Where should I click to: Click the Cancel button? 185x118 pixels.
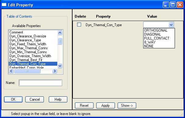pos(34,99)
